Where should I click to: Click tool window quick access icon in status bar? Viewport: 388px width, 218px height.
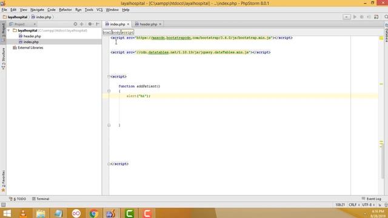(x=3, y=205)
